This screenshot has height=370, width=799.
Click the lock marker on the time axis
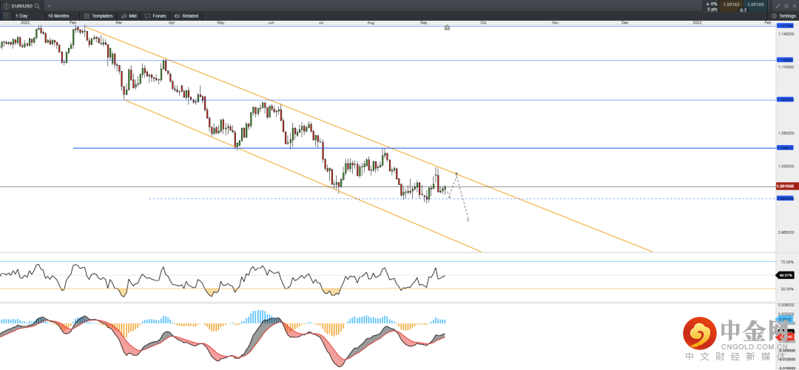point(447,27)
